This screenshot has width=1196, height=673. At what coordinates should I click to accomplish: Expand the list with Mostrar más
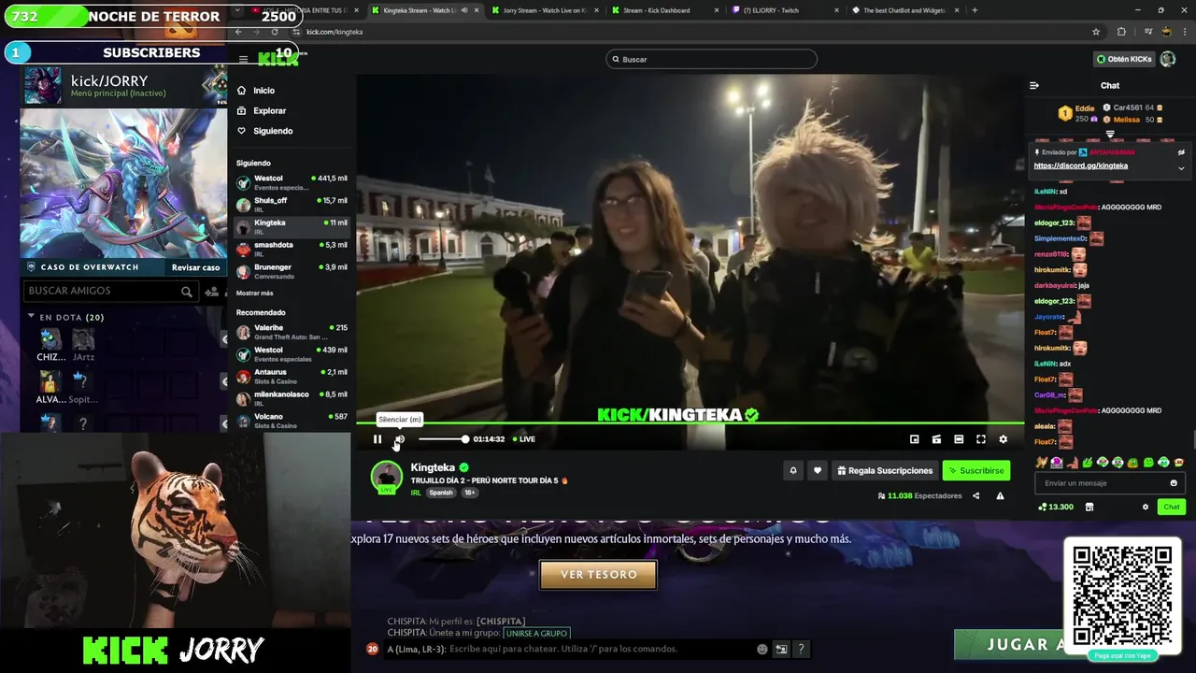click(x=255, y=293)
